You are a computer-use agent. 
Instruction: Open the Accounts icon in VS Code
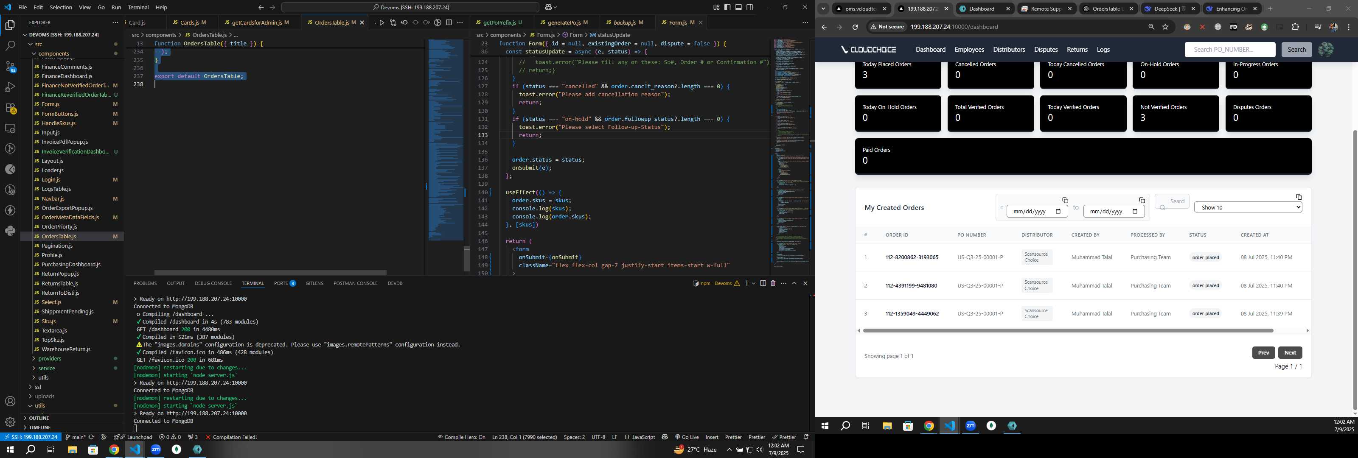10,402
